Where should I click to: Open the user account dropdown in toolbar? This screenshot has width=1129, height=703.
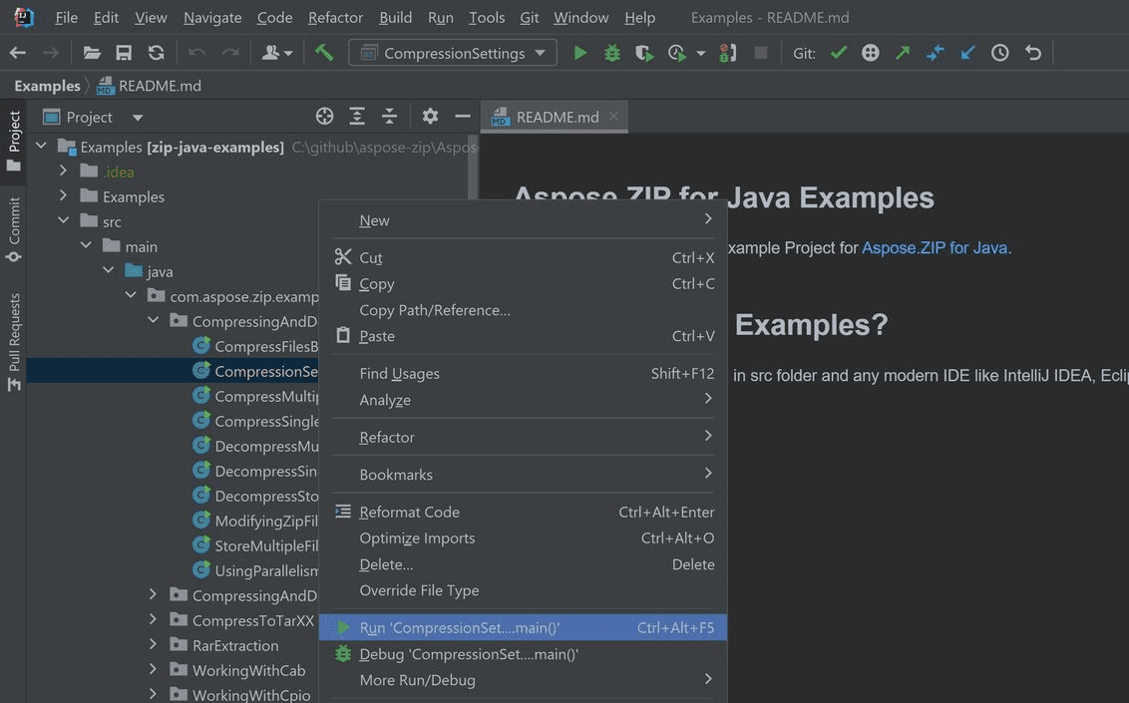point(276,53)
